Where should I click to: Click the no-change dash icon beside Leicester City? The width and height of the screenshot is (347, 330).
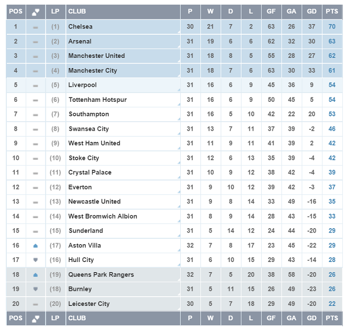coord(35,304)
